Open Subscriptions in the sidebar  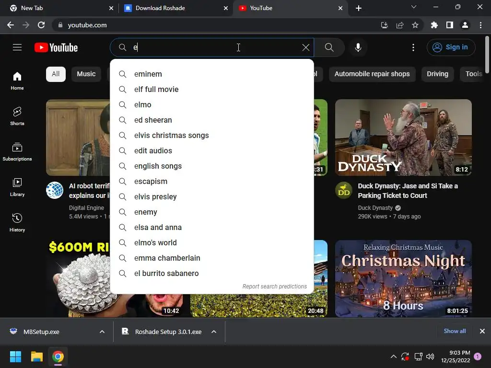17,152
